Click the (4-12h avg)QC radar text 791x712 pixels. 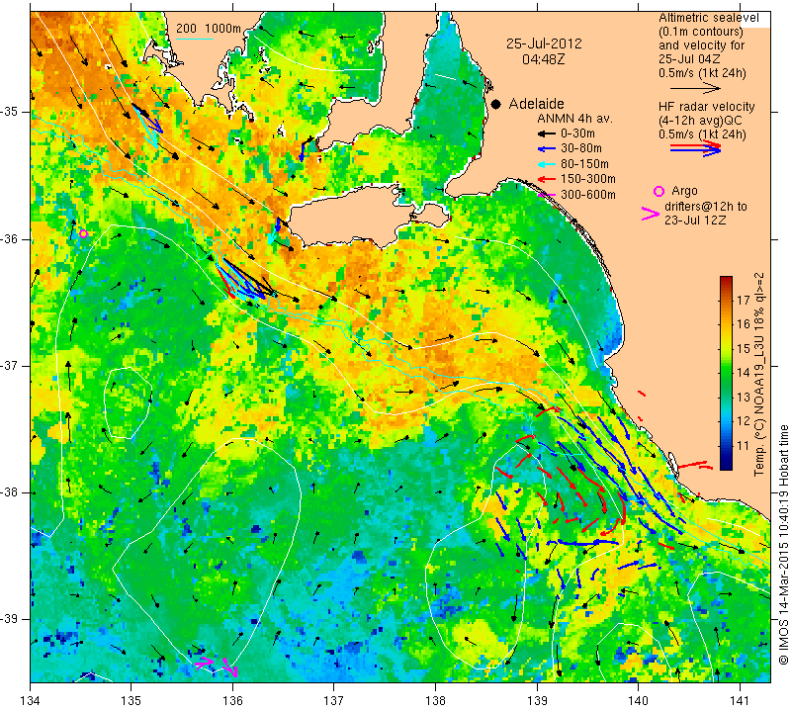pos(702,121)
